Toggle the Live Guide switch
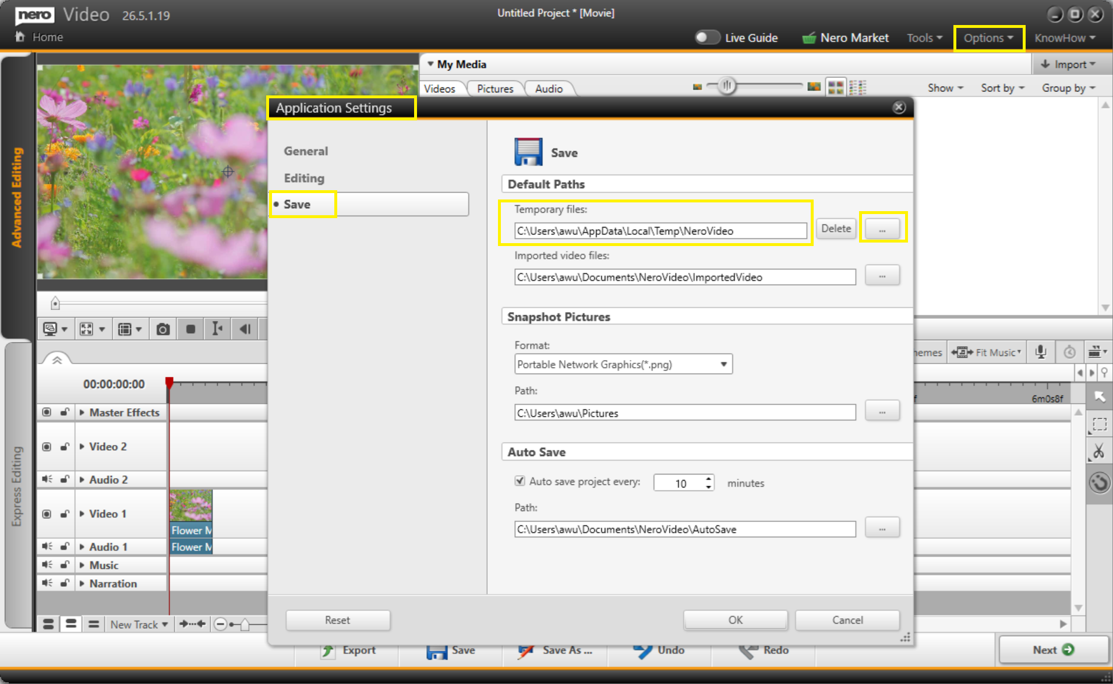The height and width of the screenshot is (684, 1113). click(x=707, y=38)
